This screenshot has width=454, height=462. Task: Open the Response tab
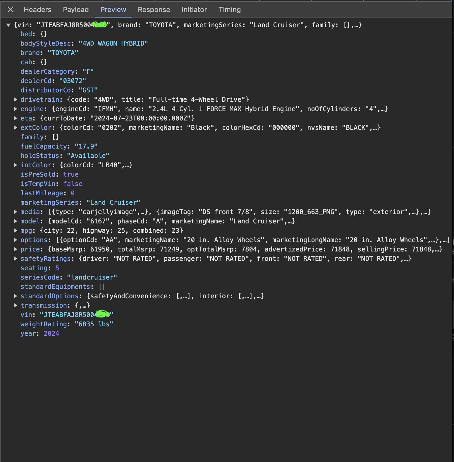[154, 10]
